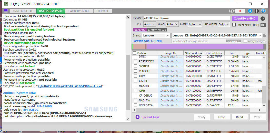270x133 pixels.
Task: Check the HIDDEN partition checkbox
Action: click(136, 86)
